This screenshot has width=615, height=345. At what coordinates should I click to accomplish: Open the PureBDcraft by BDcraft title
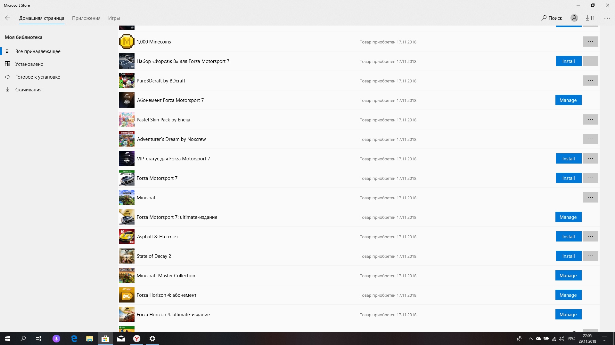(161, 81)
